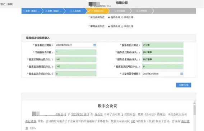Focus the 主章程签字时间 date field

pyautogui.click(x=163, y=74)
